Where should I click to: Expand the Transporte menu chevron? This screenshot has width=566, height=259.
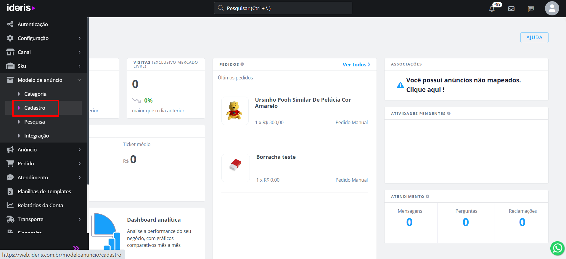80,219
